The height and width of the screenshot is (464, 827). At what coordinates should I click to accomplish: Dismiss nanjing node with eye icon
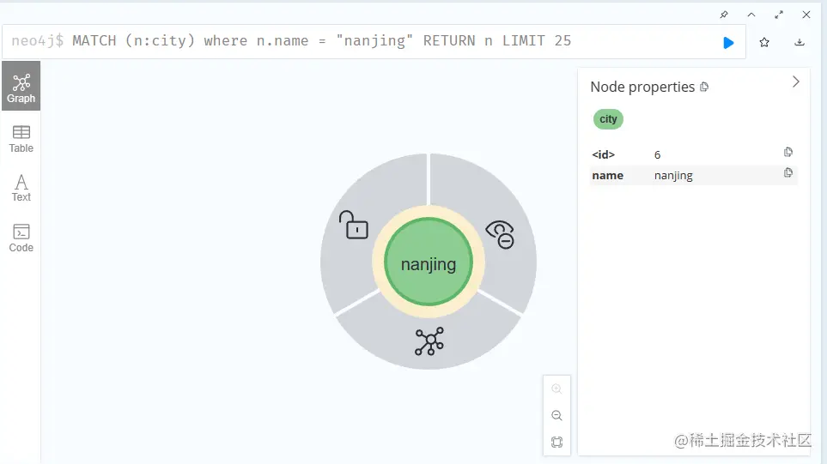click(x=500, y=234)
